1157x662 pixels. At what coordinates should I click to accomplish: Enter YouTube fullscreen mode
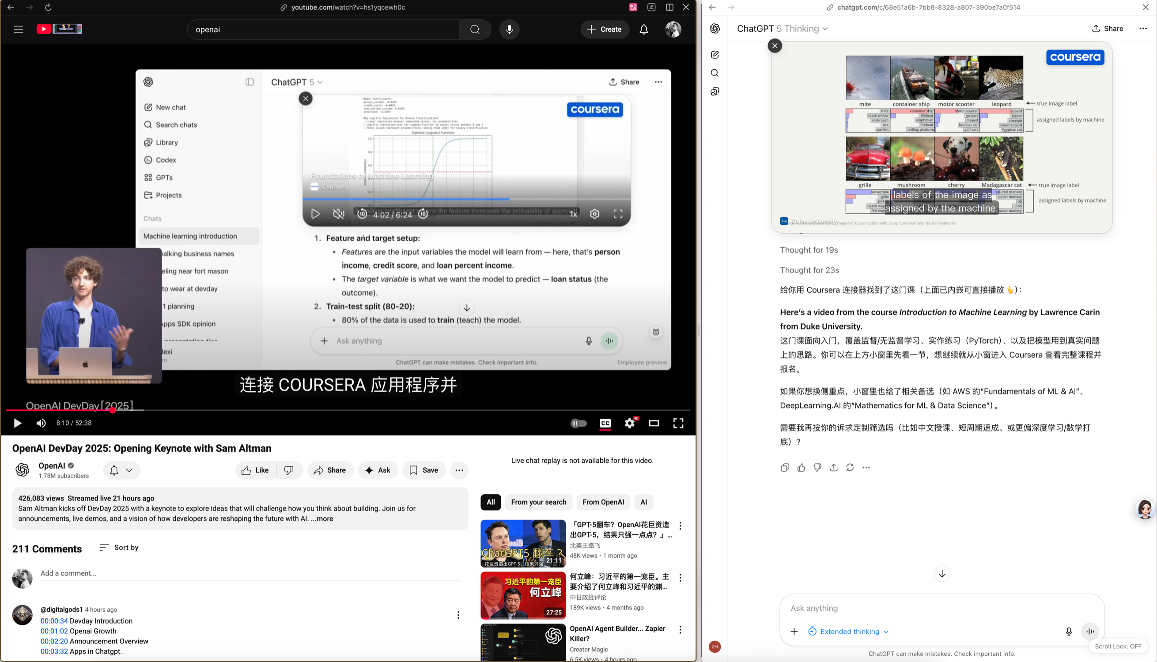pos(678,423)
